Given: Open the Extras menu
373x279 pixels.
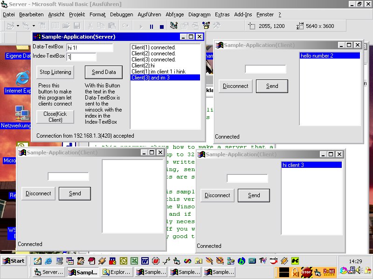Looking at the screenshot, I should point(222,15).
